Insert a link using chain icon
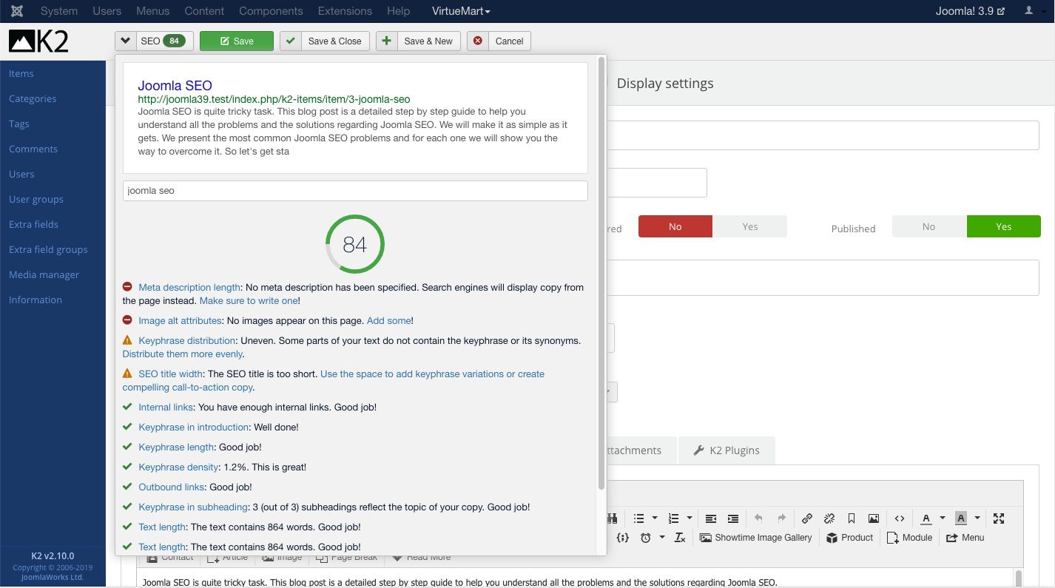The height and width of the screenshot is (588, 1055). pyautogui.click(x=807, y=518)
